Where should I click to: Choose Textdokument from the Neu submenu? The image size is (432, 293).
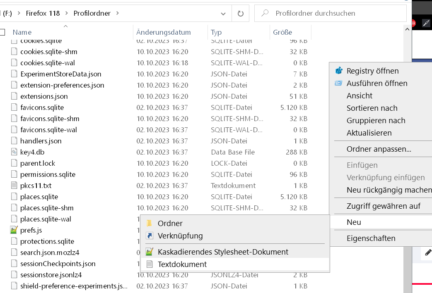pos(182,264)
